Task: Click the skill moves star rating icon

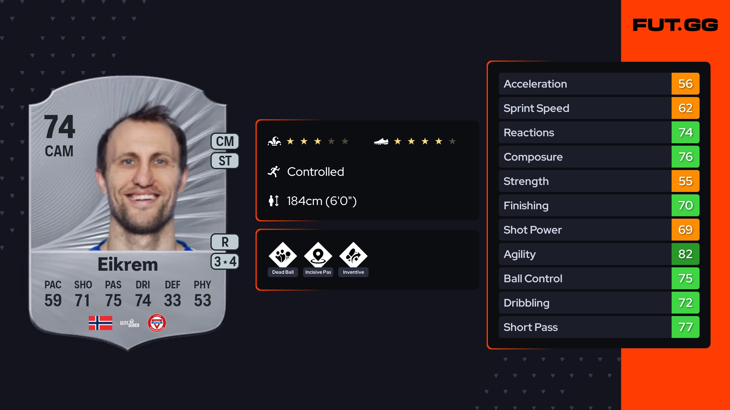Action: click(274, 141)
